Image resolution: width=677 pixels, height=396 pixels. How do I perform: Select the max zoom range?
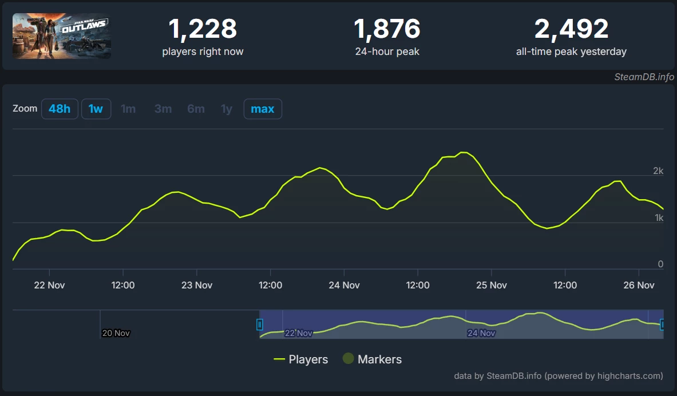[x=263, y=109]
